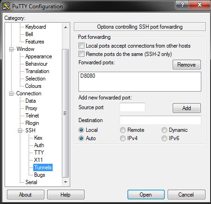Collapse the Connection tree node
The height and width of the screenshot is (204, 211).
point(11,93)
